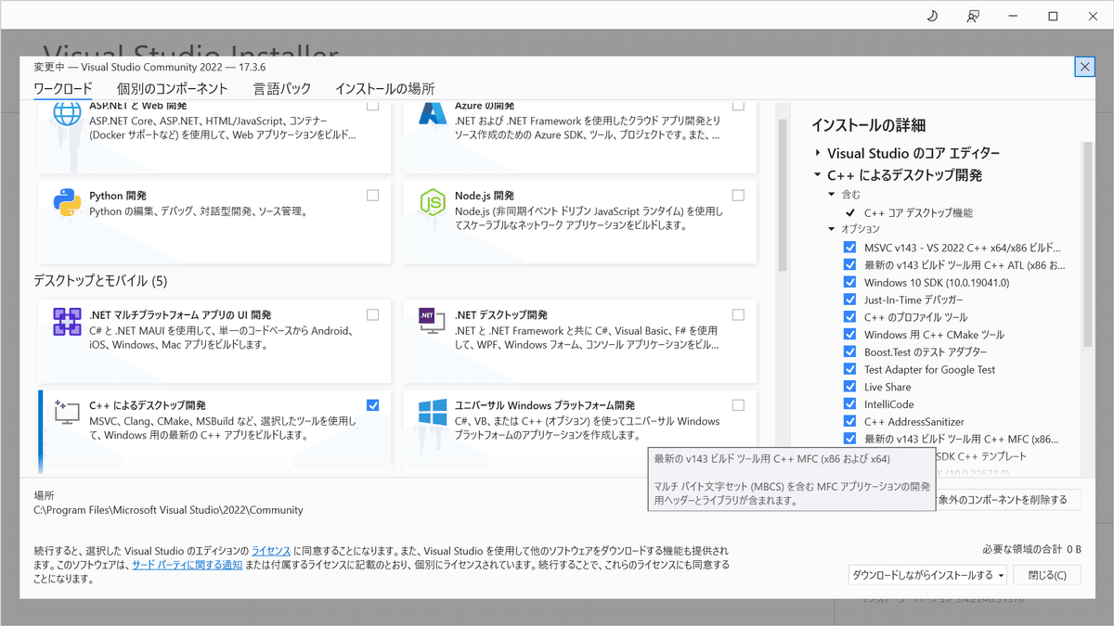Enable the Node.js 開発 workload checkbox

coord(738,196)
